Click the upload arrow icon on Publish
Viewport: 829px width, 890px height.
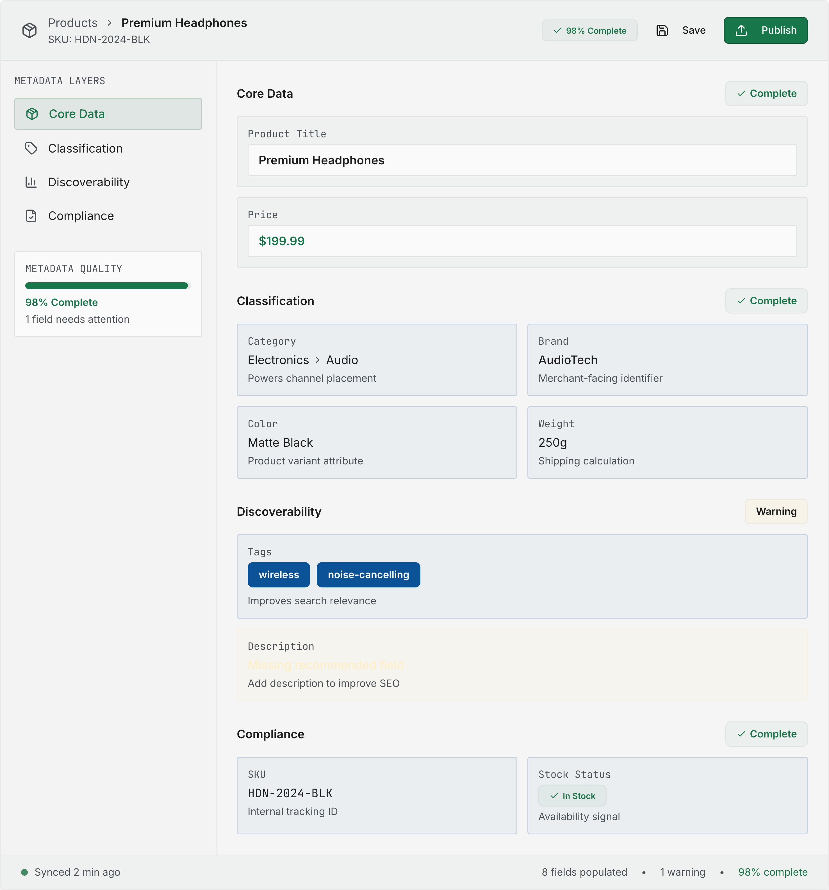(x=741, y=30)
